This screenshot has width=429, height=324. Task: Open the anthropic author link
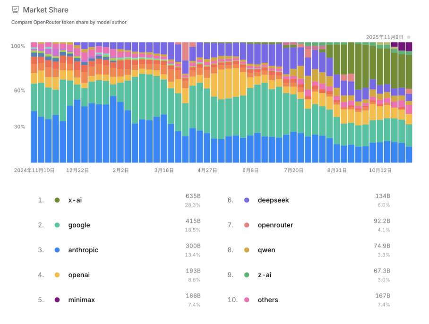point(83,250)
